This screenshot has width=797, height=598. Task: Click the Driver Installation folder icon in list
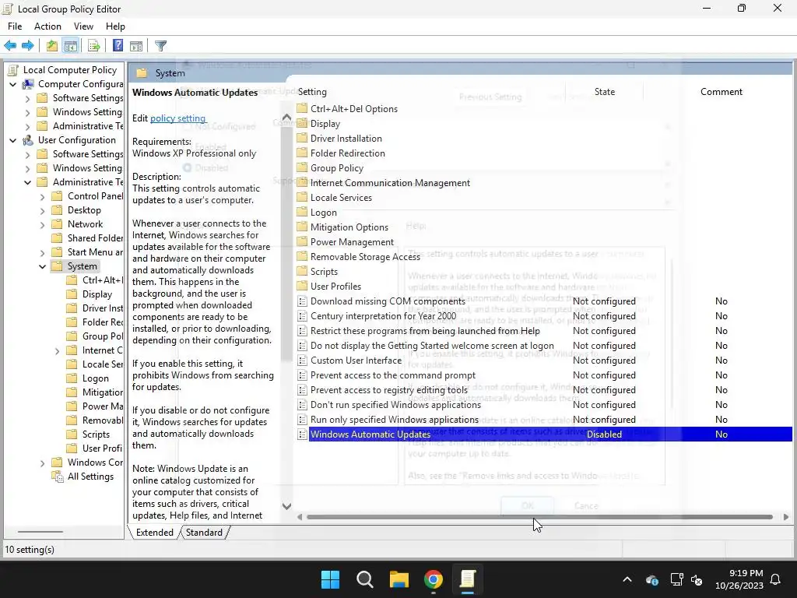(303, 139)
